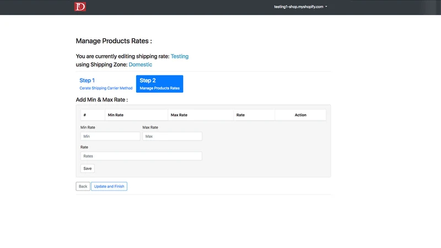This screenshot has width=441, height=248.
Task: Click the Rate column header
Action: click(x=254, y=115)
